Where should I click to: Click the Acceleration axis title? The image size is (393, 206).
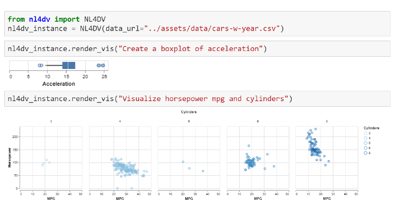[x=59, y=84]
